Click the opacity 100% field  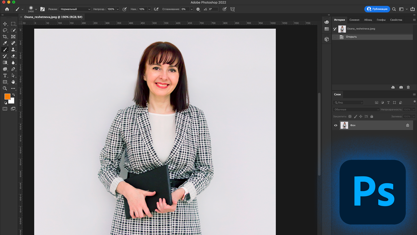[x=111, y=9]
